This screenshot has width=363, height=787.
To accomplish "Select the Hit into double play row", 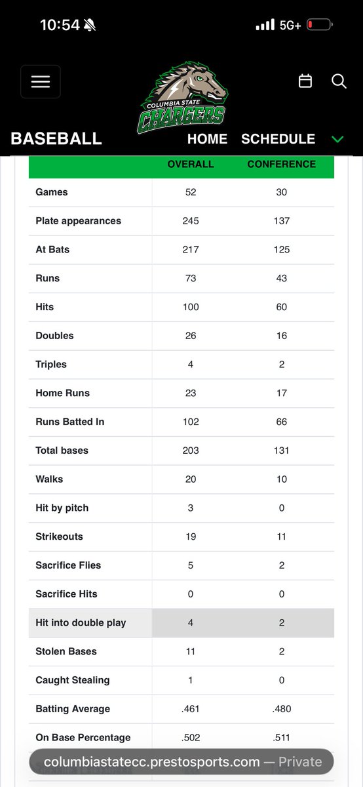I will pos(181,623).
